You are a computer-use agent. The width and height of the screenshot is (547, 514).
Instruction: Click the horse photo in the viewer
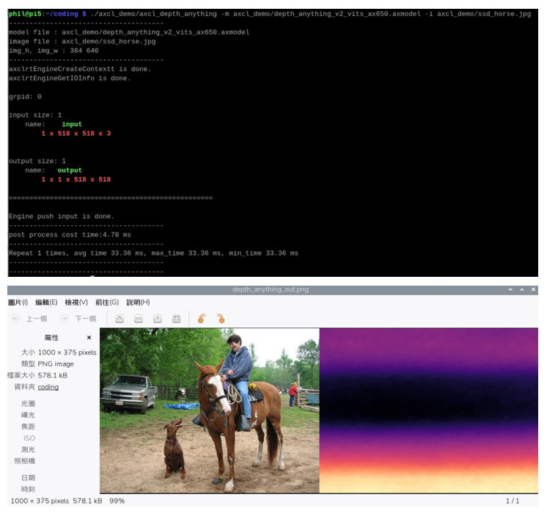[x=209, y=410]
